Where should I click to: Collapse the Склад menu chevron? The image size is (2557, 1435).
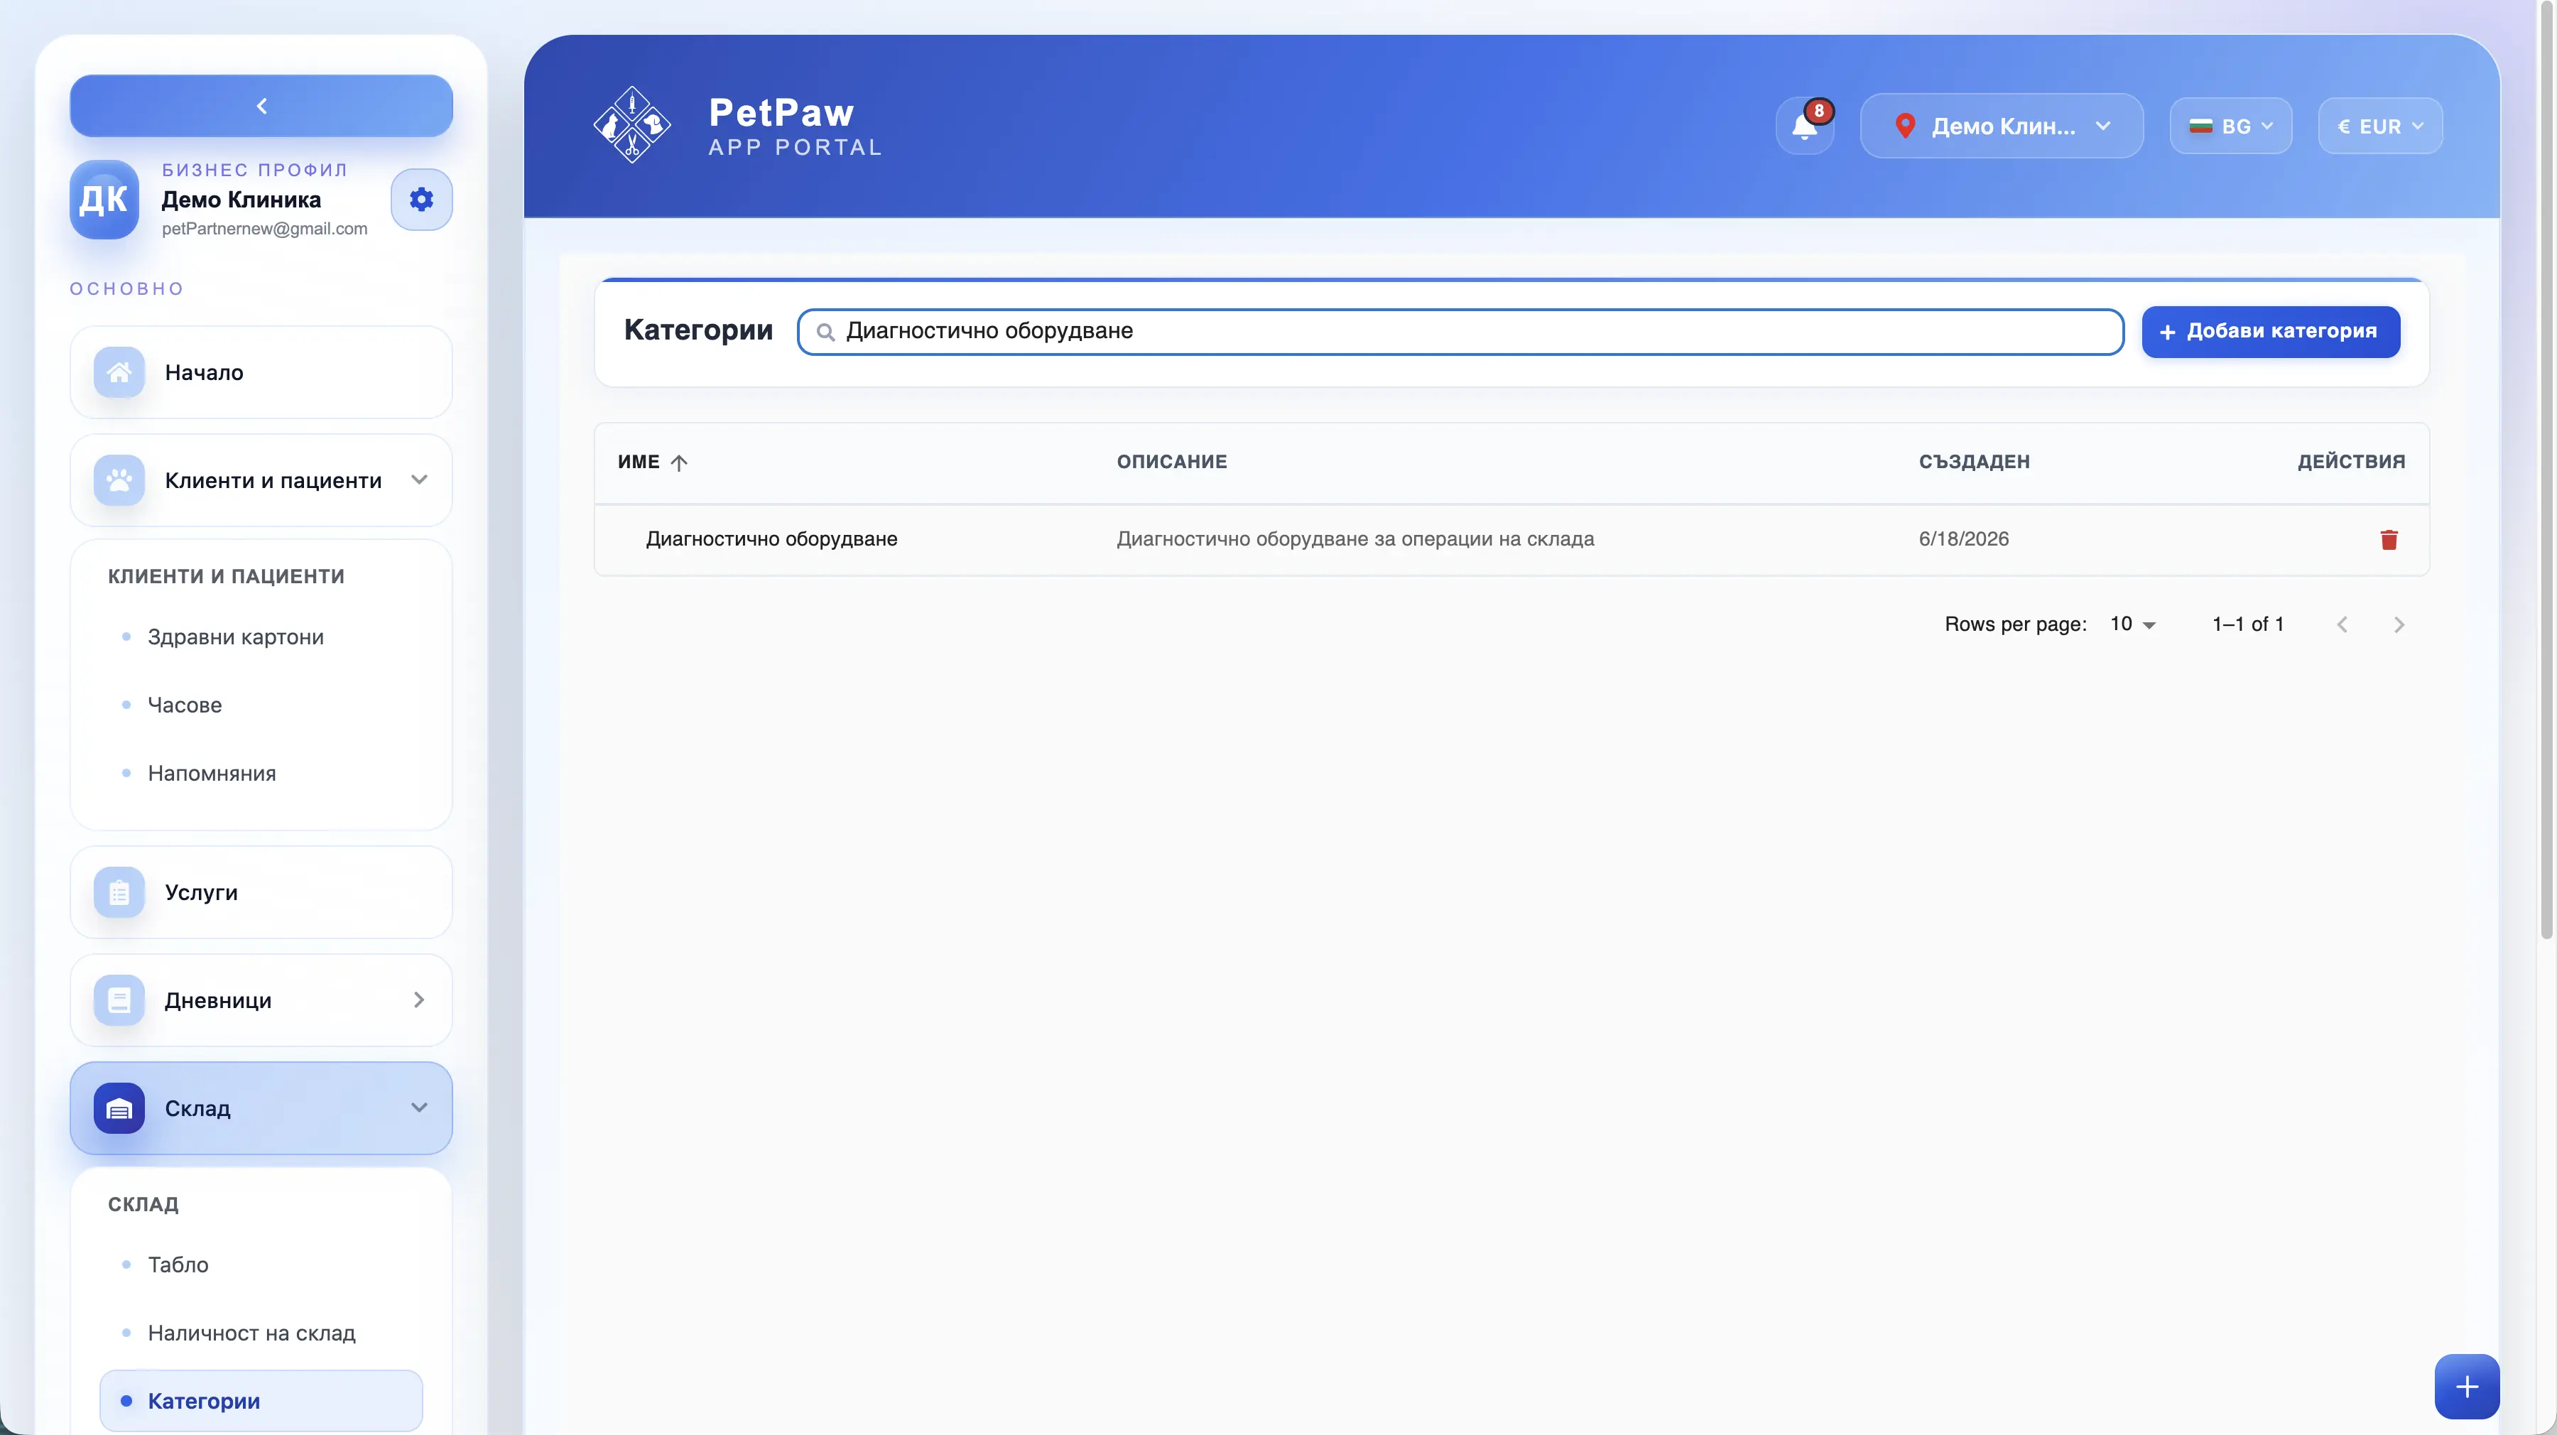(419, 1108)
